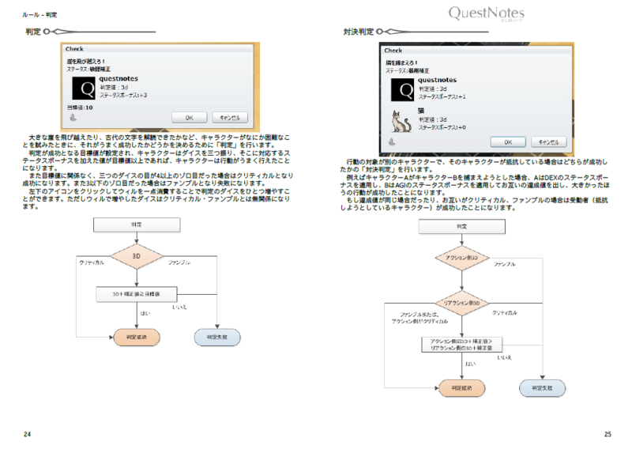Viewport: 632px width, 449px height.
Task: Click the top 判定 box of the right flowchart
Action: 462,227
